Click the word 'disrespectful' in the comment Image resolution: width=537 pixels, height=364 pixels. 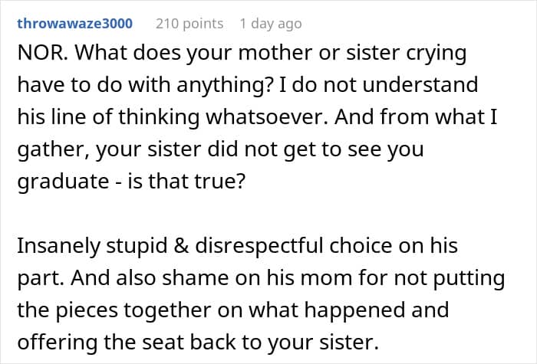coord(259,246)
